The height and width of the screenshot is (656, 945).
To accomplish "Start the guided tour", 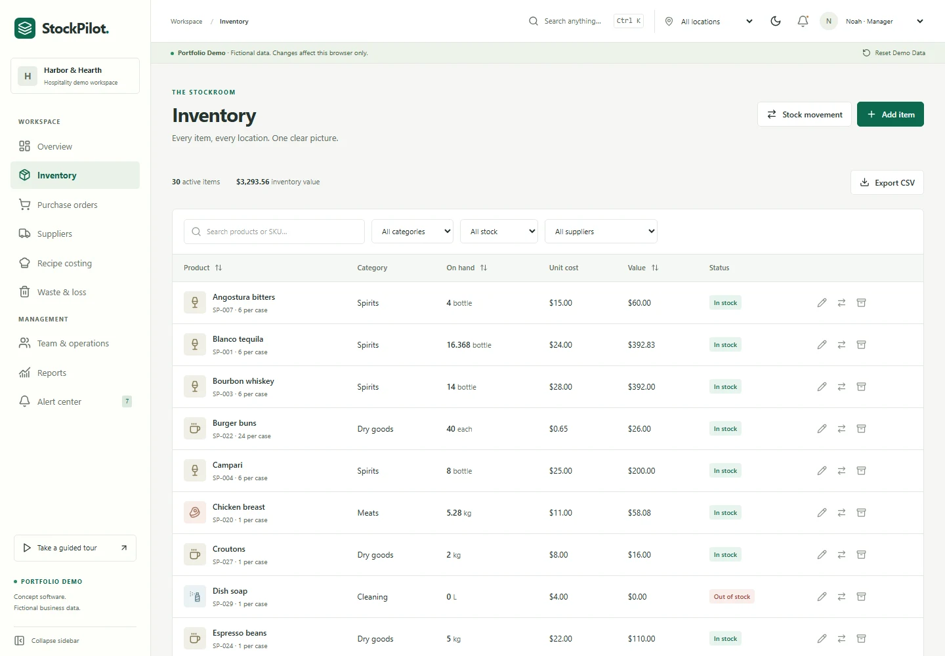I will 75,548.
